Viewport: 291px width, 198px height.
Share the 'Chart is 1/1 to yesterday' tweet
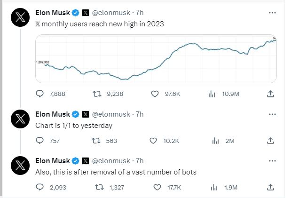click(270, 140)
